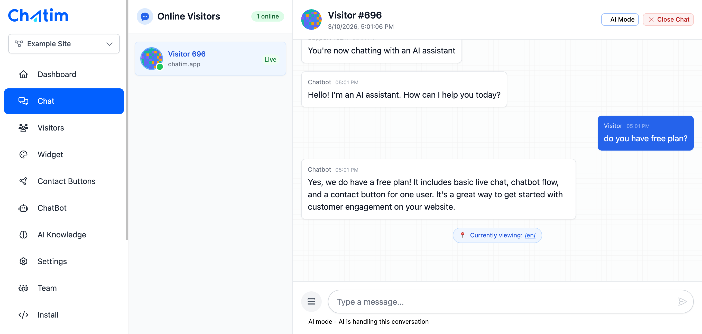Open the Install page
Viewport: 702px width, 334px height.
coord(64,315)
